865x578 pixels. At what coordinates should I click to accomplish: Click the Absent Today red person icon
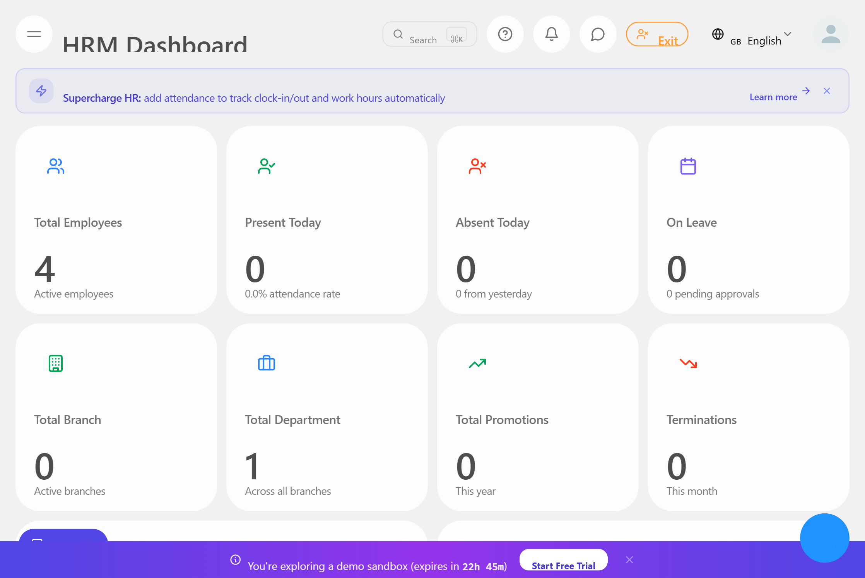coord(477,166)
